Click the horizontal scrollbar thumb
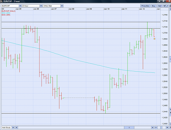The height and width of the screenshot is (130, 171). click(x=129, y=128)
